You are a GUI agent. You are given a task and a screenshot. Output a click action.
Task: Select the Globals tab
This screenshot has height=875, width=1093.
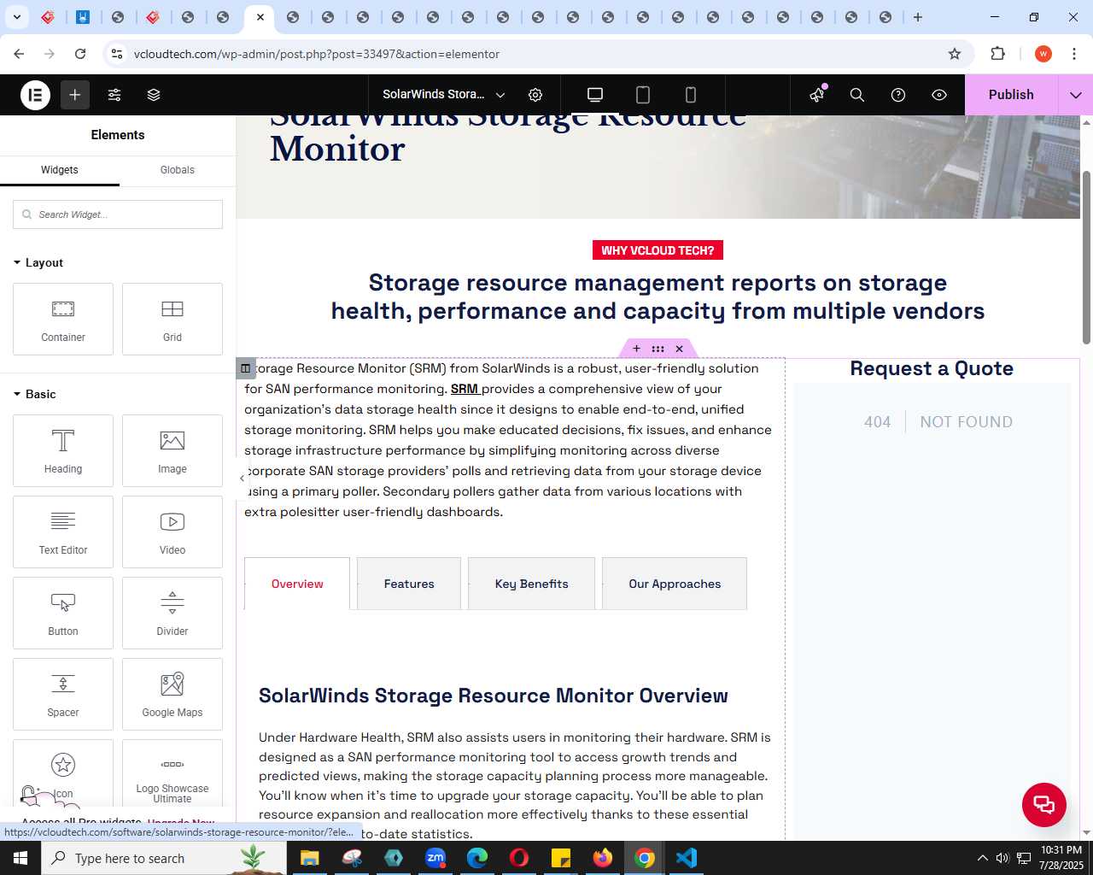click(x=178, y=170)
